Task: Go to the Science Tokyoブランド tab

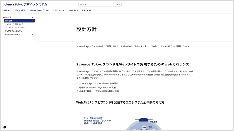Action: [x=39, y=10]
